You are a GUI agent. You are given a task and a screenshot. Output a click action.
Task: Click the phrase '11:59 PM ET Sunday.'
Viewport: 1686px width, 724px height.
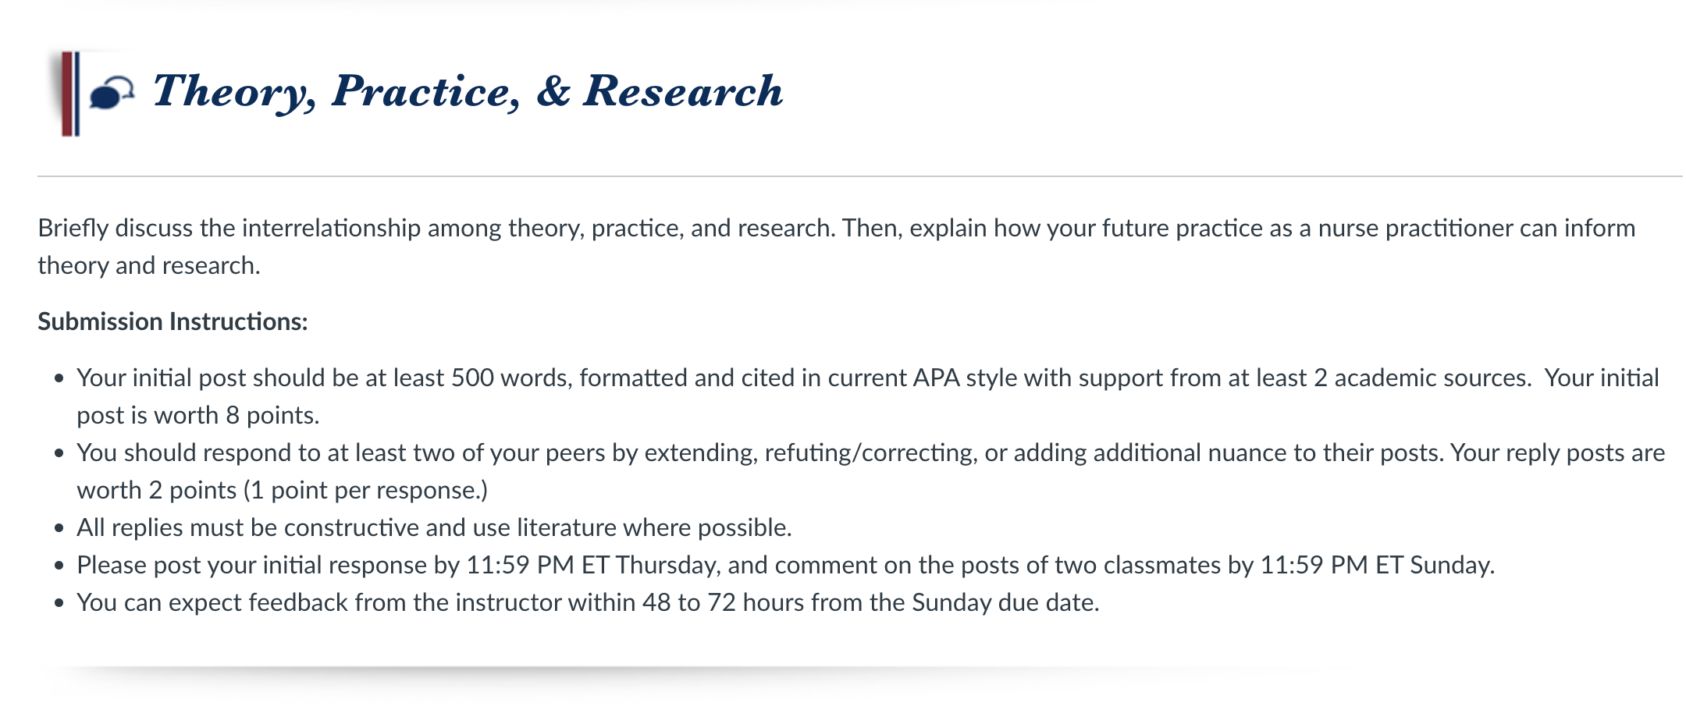[x=1378, y=565]
